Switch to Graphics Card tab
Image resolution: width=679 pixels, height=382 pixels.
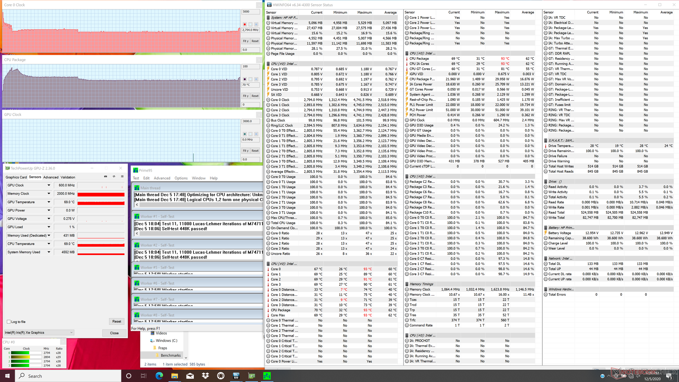[x=16, y=177]
